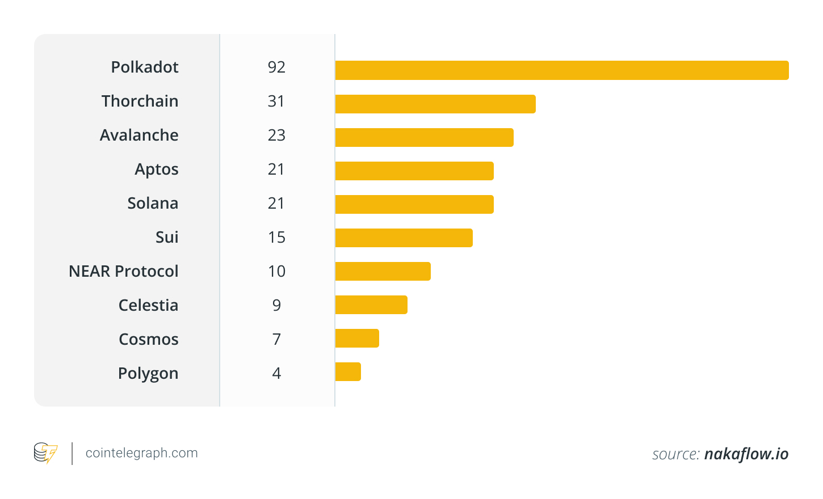Select the NEAR Protocol bar
This screenshot has width=823, height=499.
(x=383, y=272)
